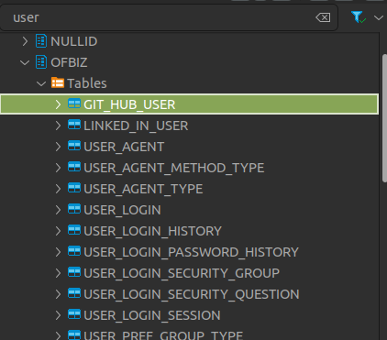Select the USER_LOGIN_SECURITY_GROUP table name
Viewport: 387px width, 340px height.
click(x=182, y=273)
